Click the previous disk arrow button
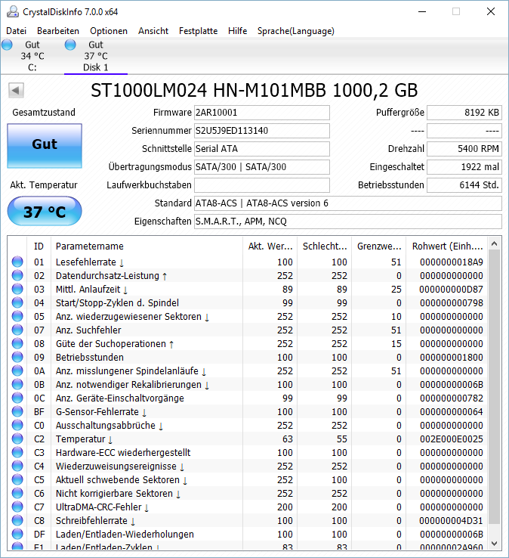 click(x=16, y=91)
